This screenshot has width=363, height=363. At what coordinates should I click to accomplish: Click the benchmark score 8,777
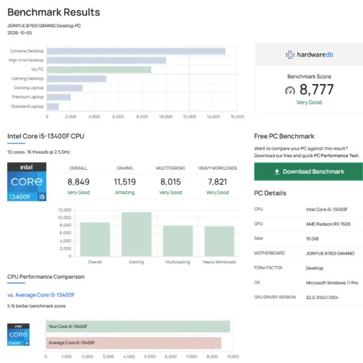coord(316,90)
